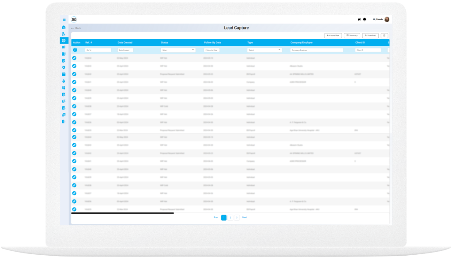Focus the Ref. # filter field

(98, 50)
